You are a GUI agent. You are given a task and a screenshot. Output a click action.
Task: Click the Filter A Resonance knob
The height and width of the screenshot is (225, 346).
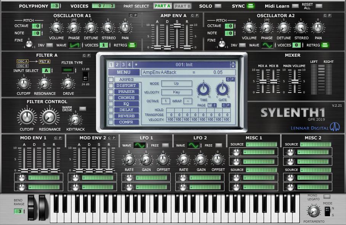click(44, 84)
